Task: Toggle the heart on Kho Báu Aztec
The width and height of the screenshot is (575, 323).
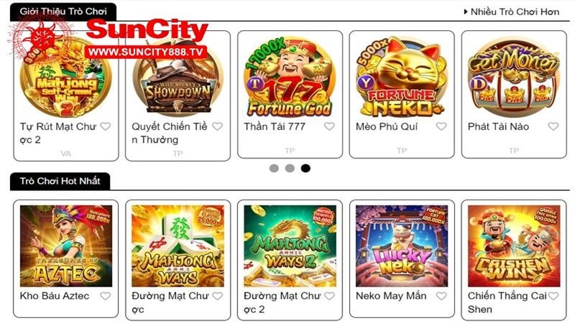Action: coord(106,296)
